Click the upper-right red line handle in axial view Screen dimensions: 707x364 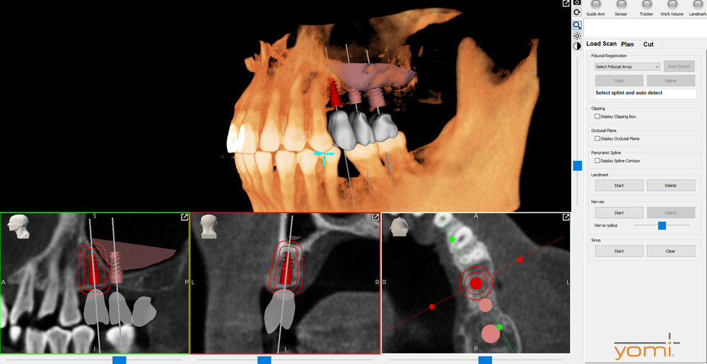coord(520,260)
